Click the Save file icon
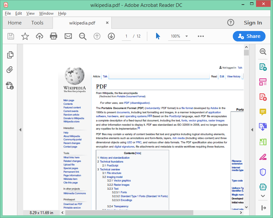This screenshot has width=273, height=218. pyautogui.click(x=11, y=36)
